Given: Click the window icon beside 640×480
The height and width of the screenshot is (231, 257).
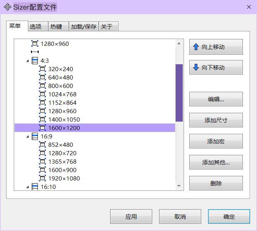Looking at the screenshot, I should click(42, 77).
